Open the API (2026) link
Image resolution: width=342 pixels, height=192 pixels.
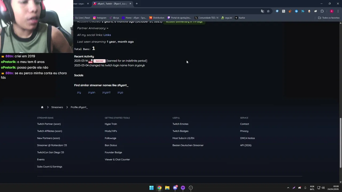pos(246,145)
